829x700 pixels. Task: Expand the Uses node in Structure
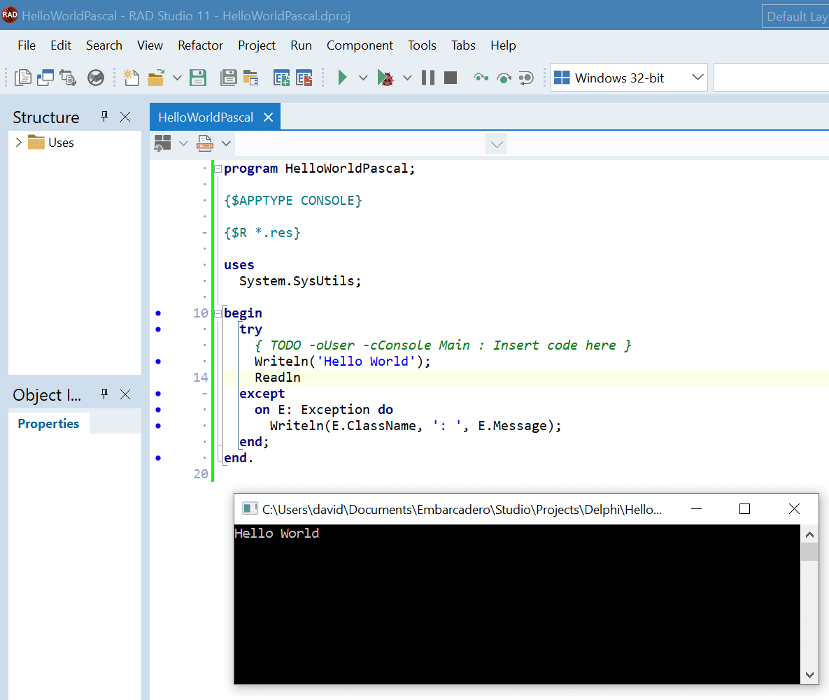(x=18, y=142)
